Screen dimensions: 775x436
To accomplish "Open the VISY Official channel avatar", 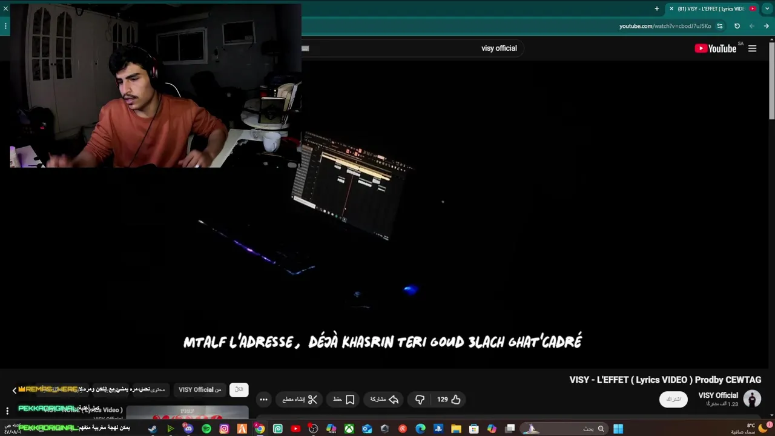I will (x=752, y=398).
